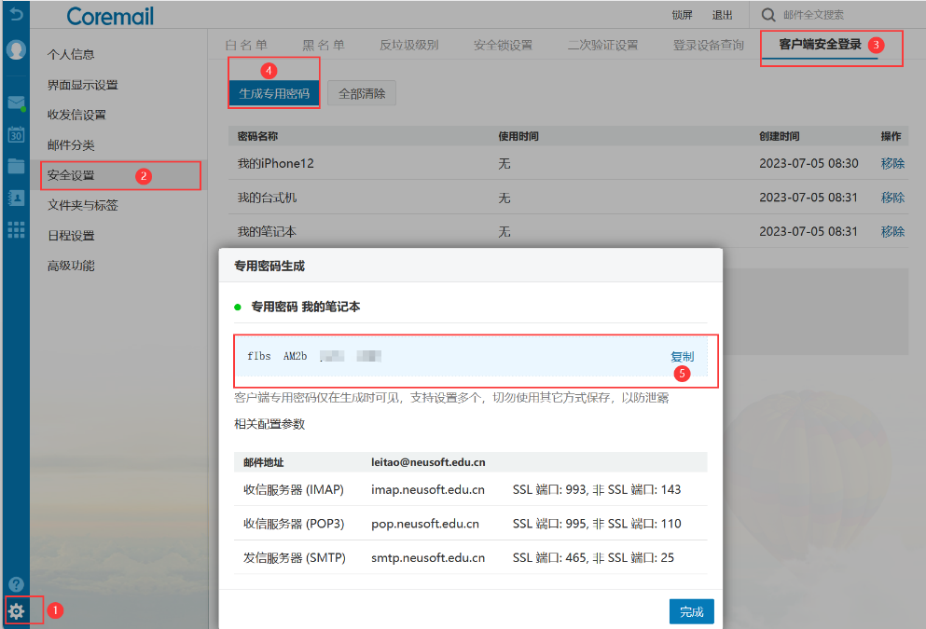Click the settings gear icon

(16, 611)
